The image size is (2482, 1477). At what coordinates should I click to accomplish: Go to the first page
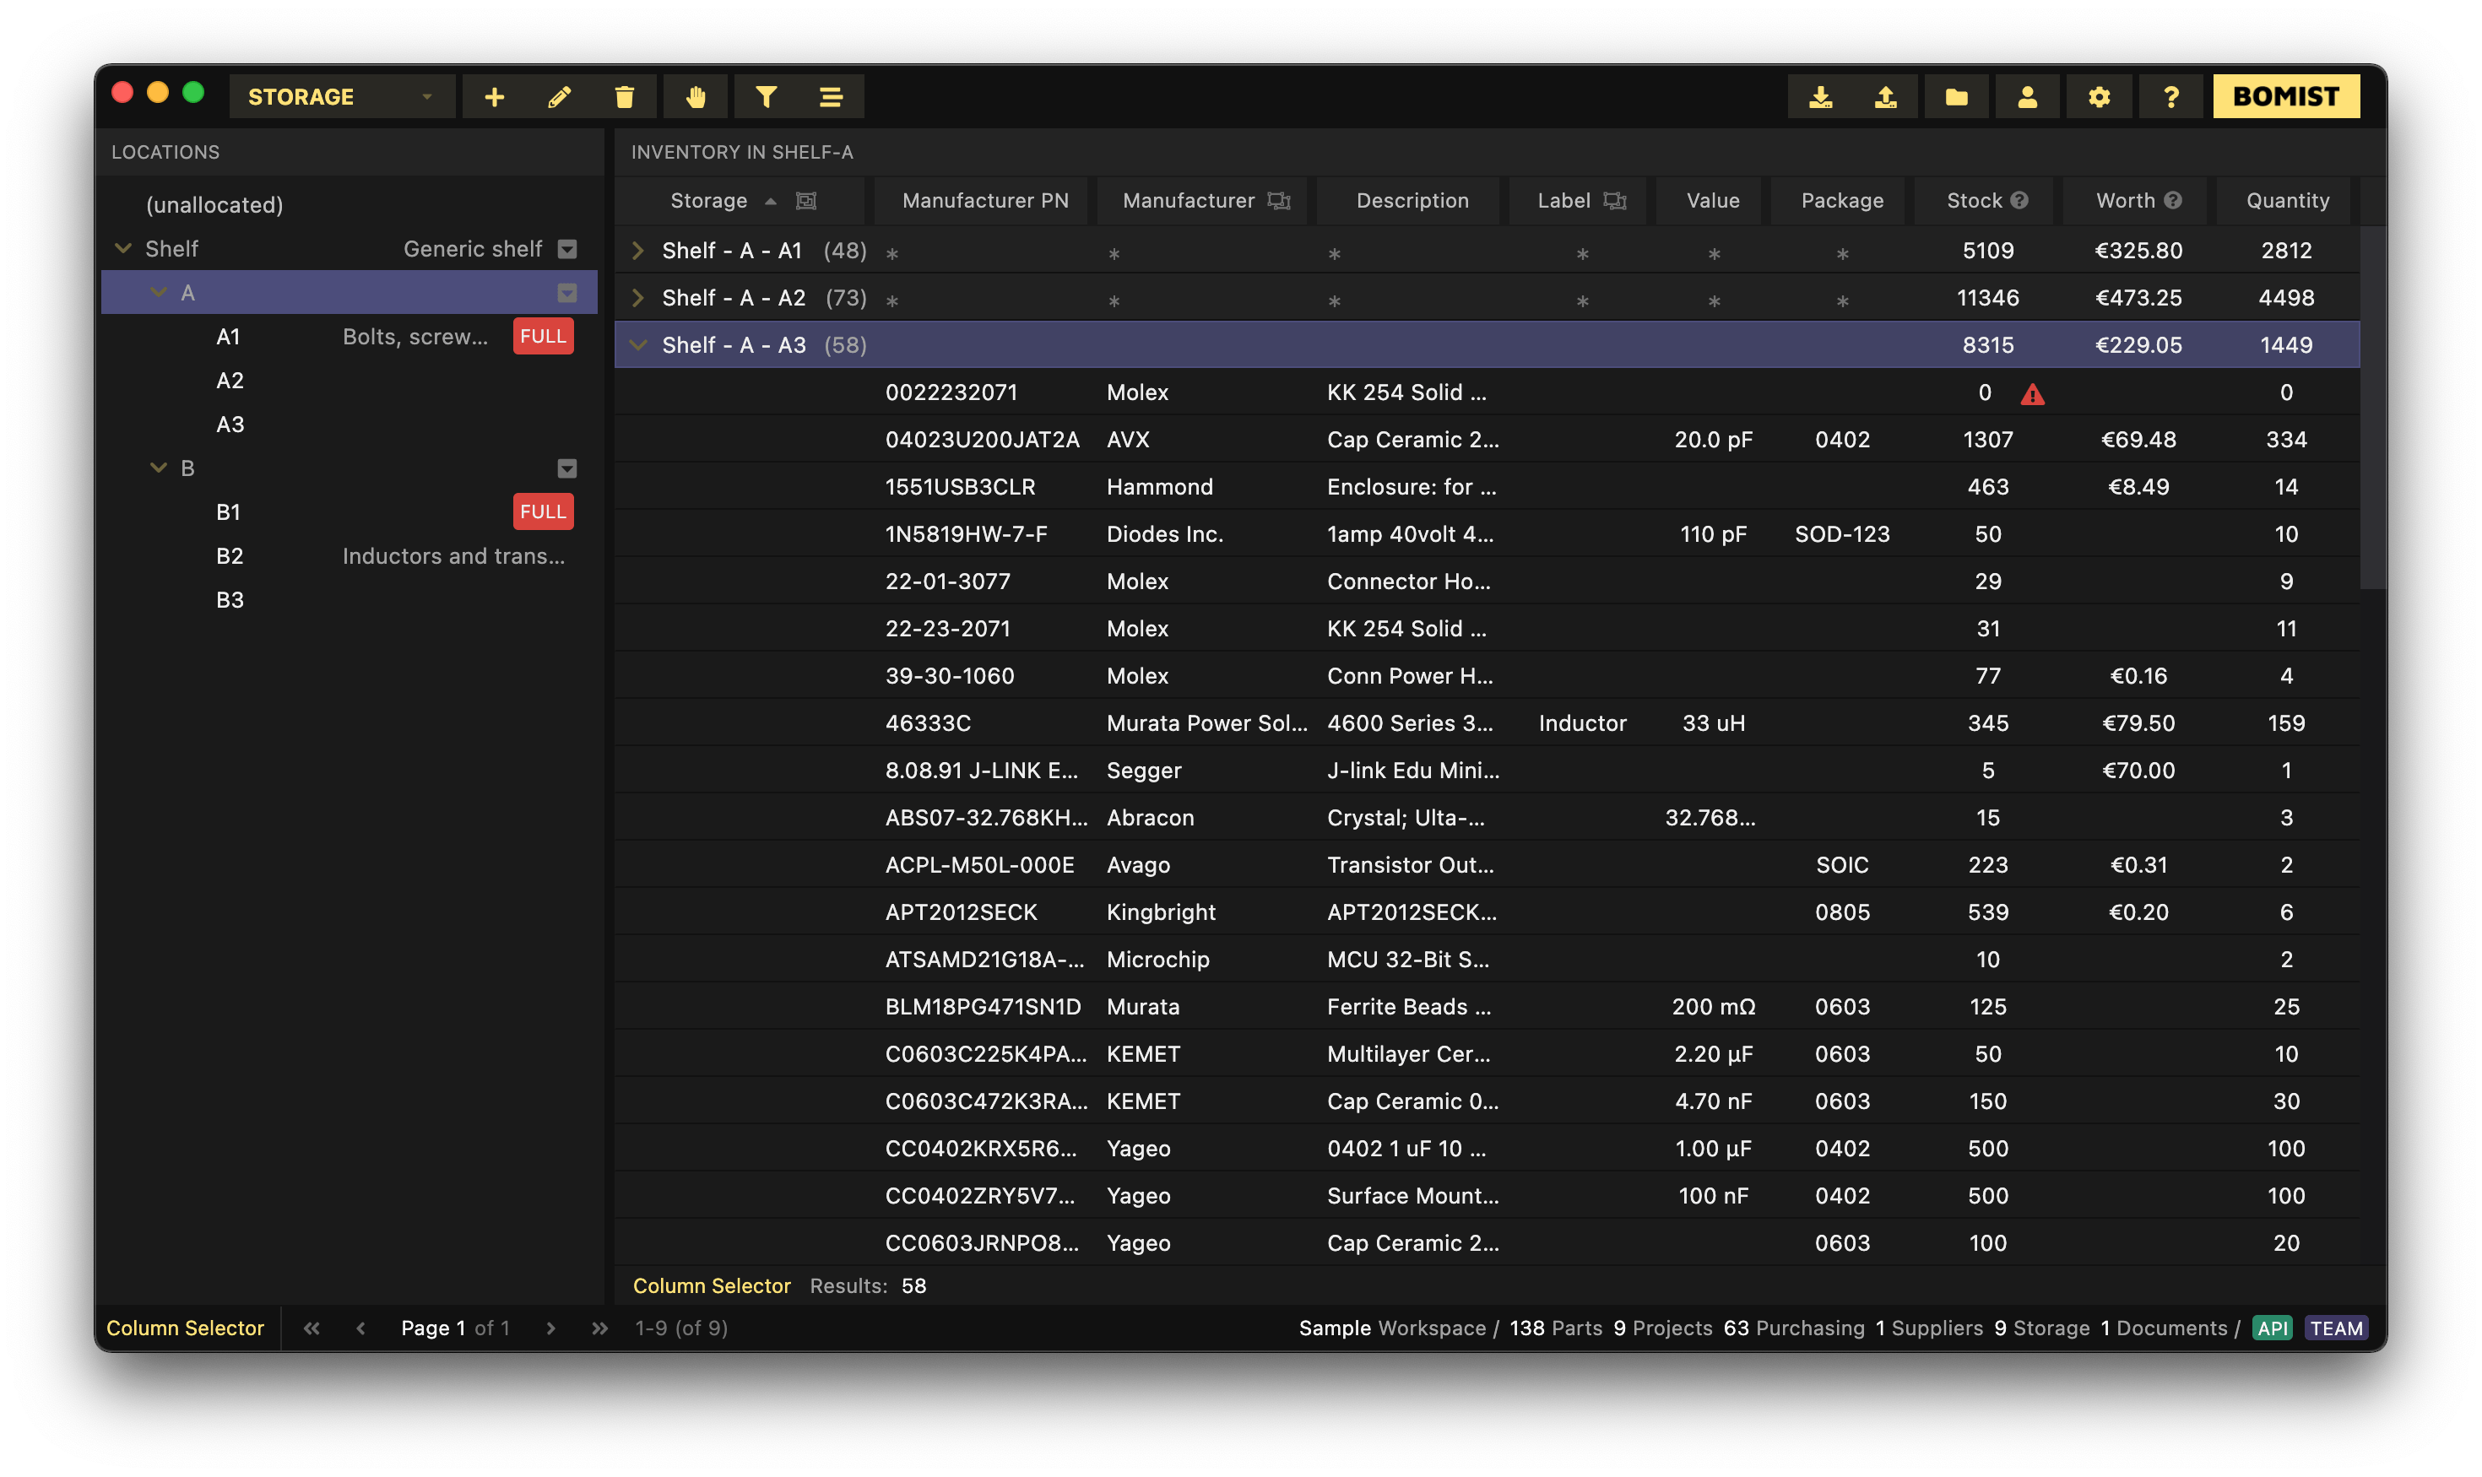pos(312,1328)
